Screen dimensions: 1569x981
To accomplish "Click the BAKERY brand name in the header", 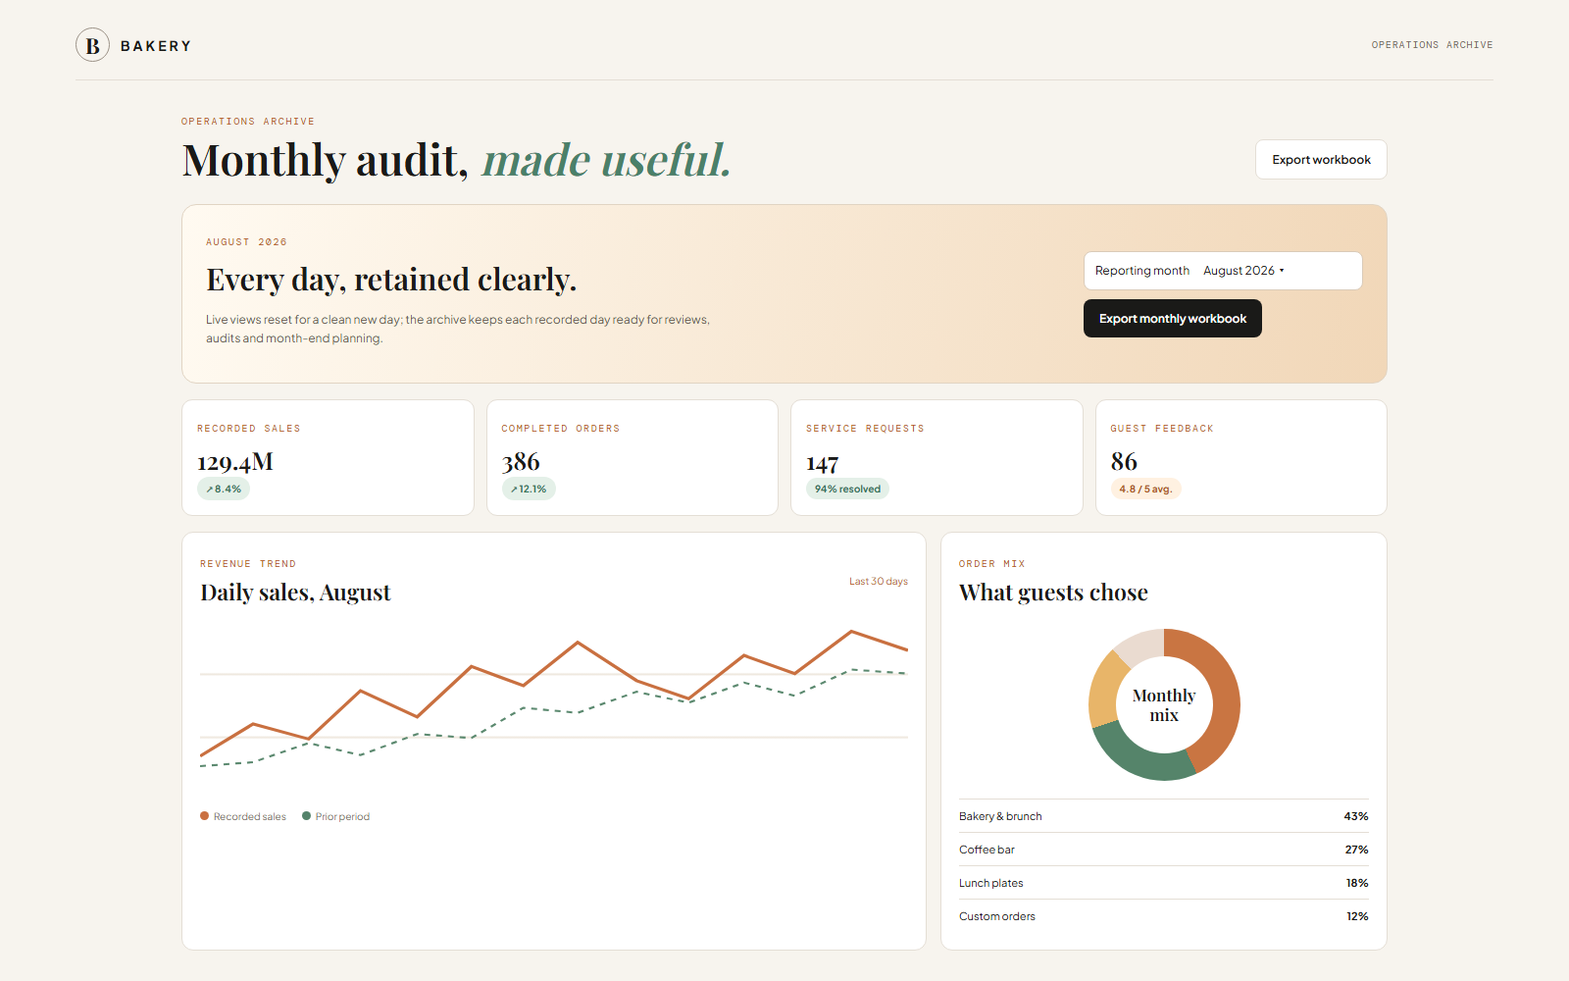I will click(x=156, y=46).
